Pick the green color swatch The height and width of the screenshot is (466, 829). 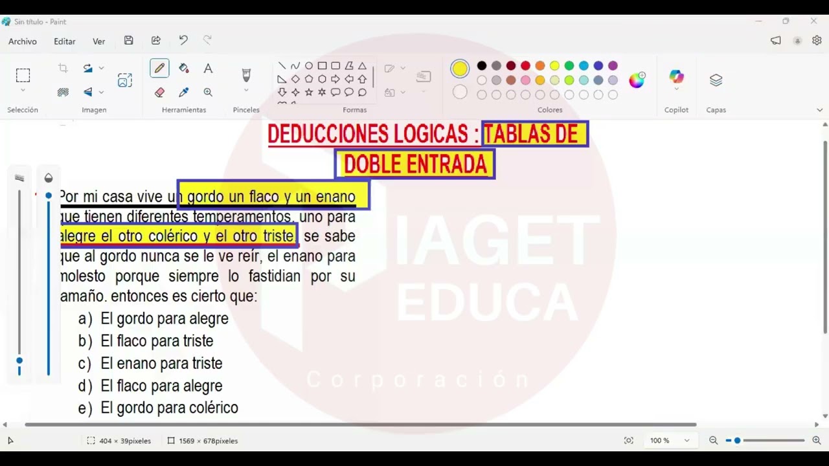[569, 65]
